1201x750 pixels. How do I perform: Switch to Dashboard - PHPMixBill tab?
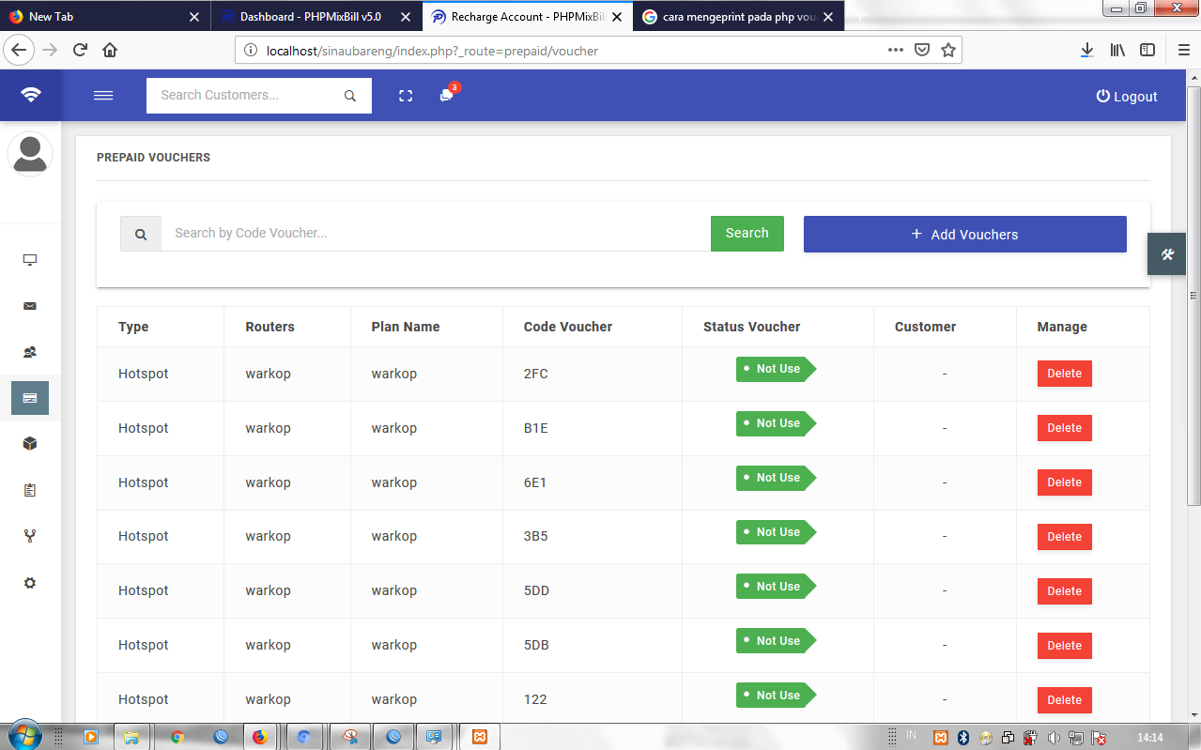(x=316, y=16)
